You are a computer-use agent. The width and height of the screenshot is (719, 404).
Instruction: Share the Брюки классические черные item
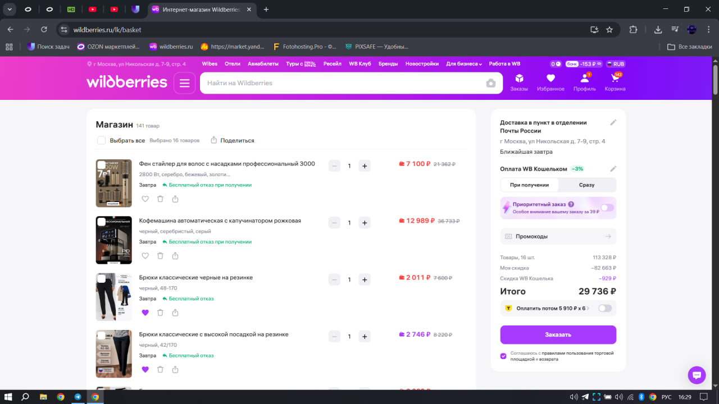pyautogui.click(x=175, y=313)
